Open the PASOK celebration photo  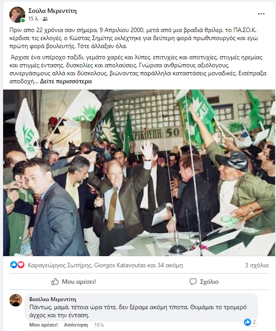click(x=139, y=173)
